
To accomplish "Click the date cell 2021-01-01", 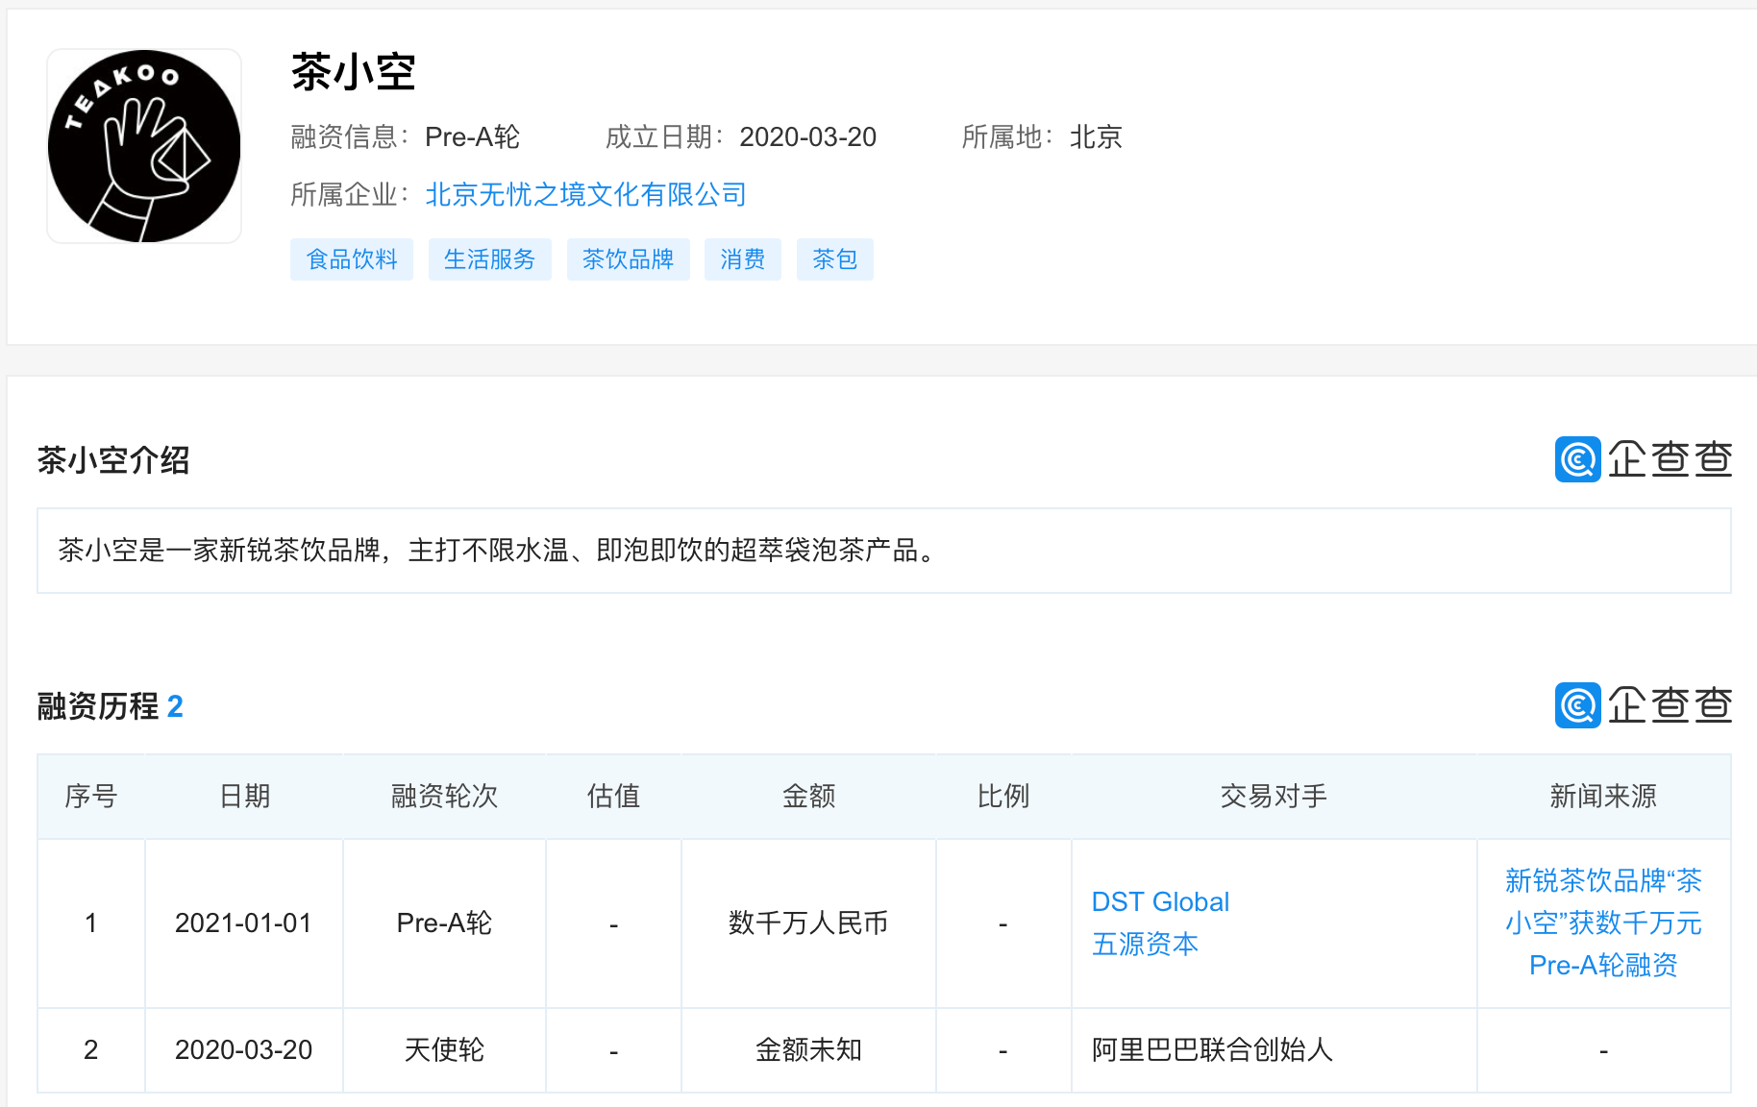I will pyautogui.click(x=243, y=923).
